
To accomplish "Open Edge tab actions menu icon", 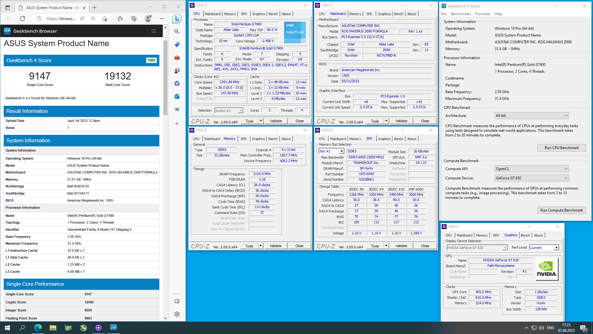I will point(8,7).
